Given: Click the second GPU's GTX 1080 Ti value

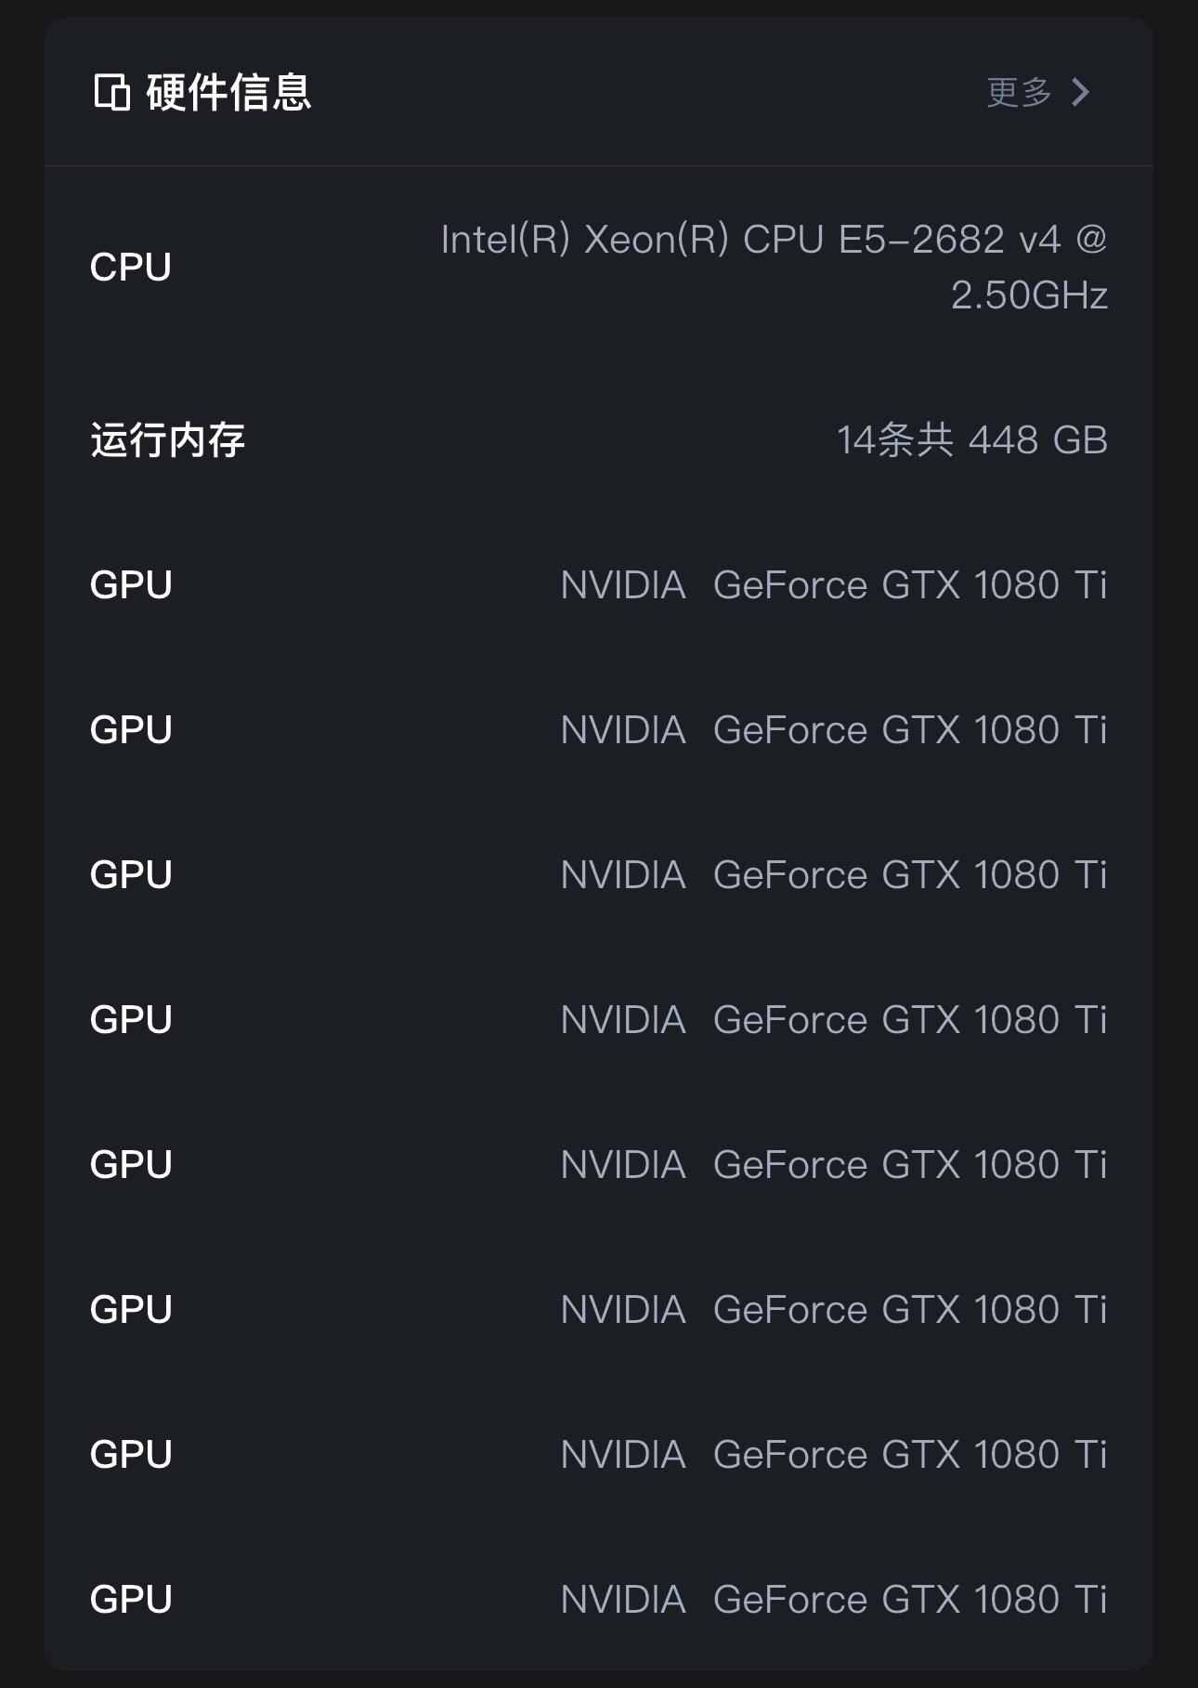Looking at the screenshot, I should pos(833,730).
